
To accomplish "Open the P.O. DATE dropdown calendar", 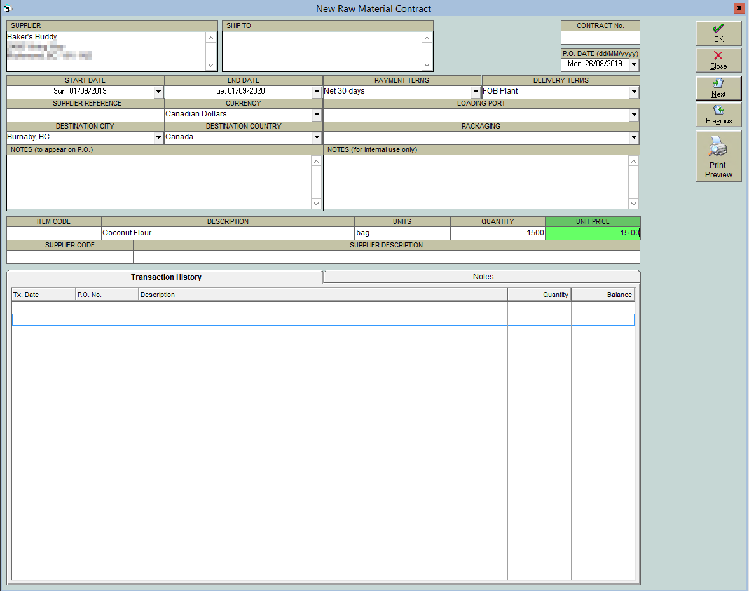I will [x=634, y=64].
